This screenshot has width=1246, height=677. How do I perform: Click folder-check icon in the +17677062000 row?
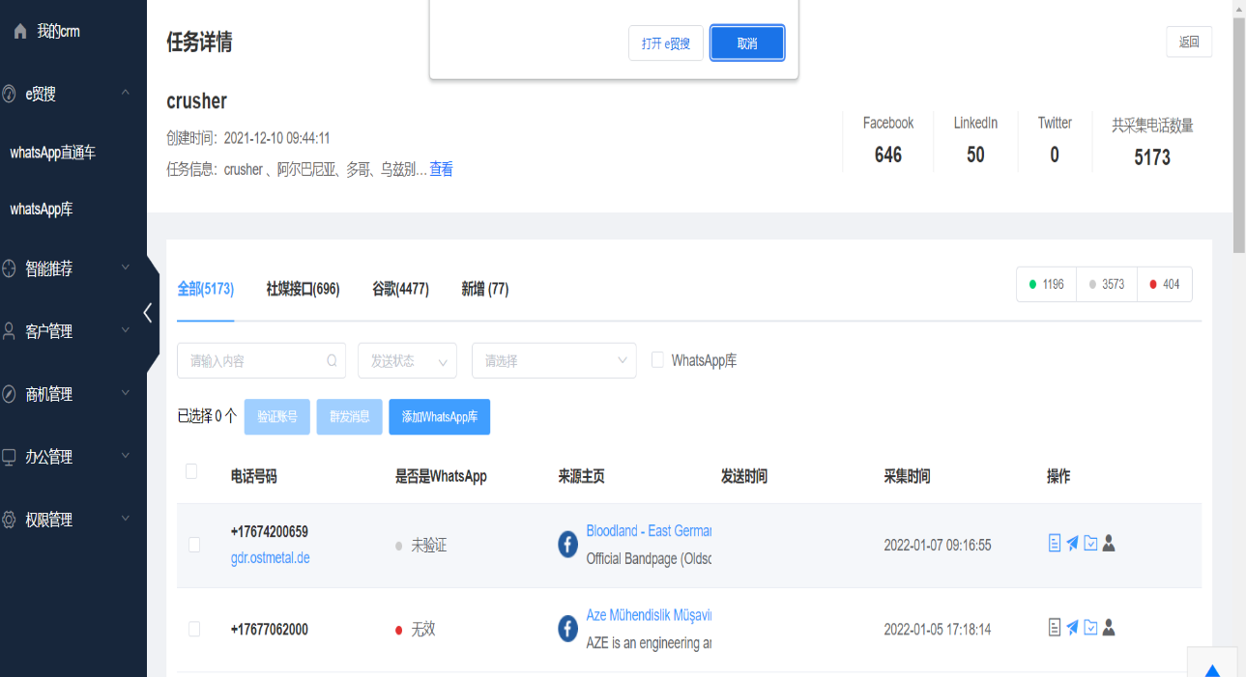click(x=1090, y=628)
